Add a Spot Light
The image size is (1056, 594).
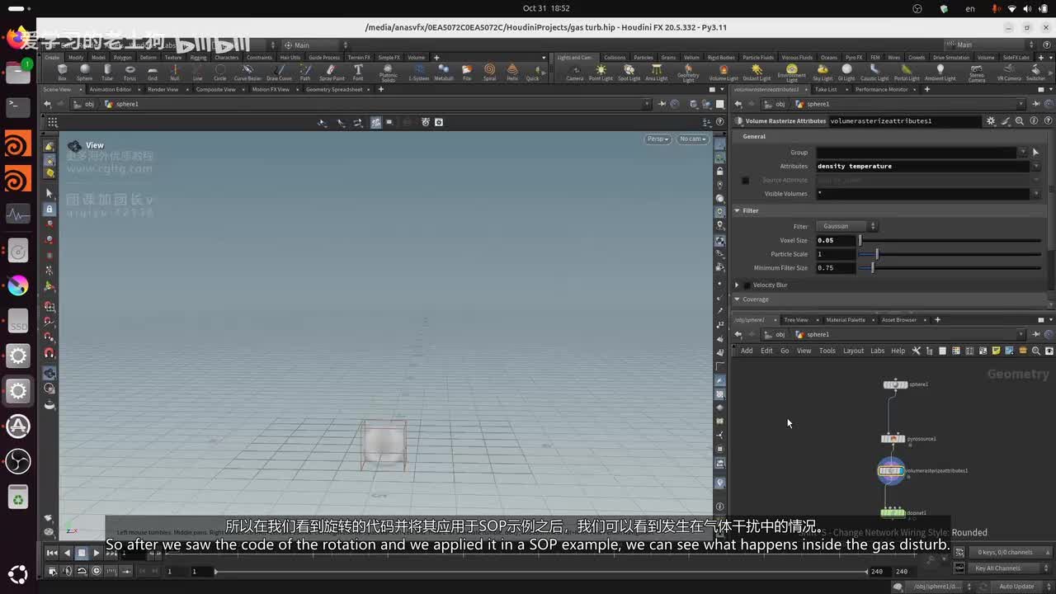[629, 73]
